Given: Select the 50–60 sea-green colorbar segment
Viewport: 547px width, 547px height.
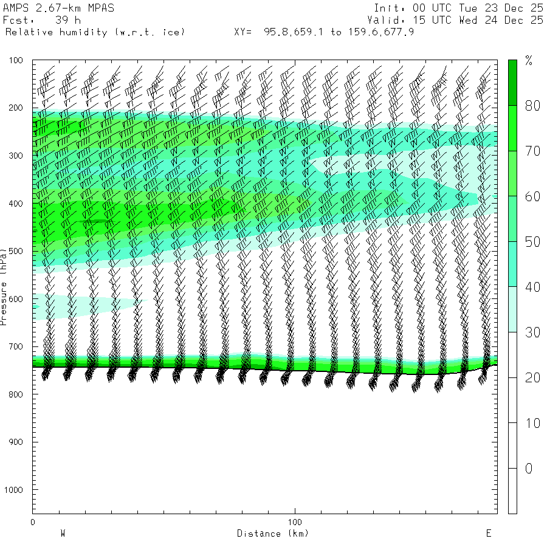Looking at the screenshot, I should click(512, 219).
